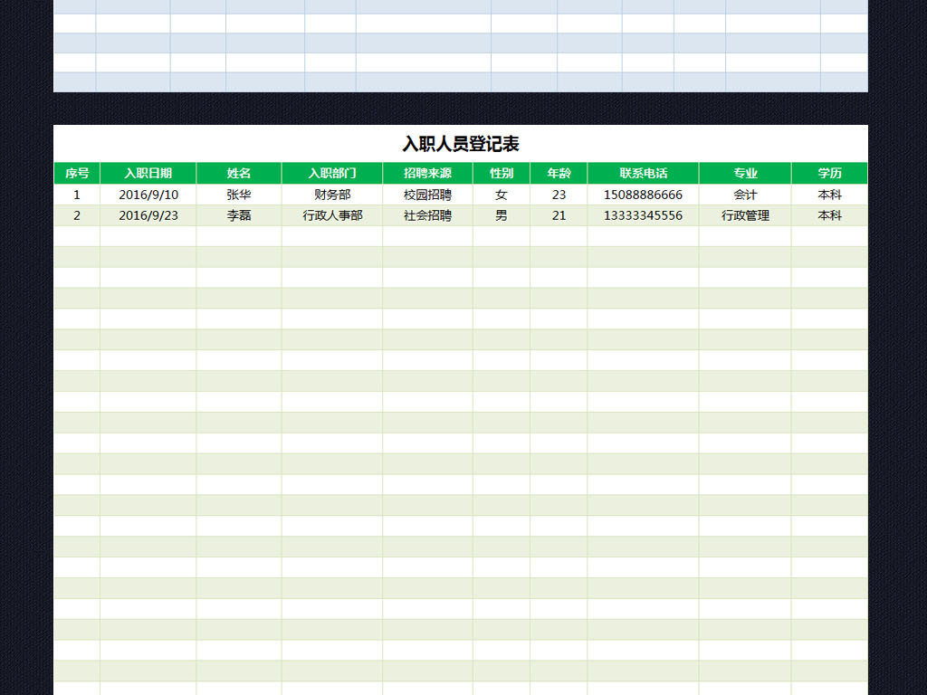
Task: Select the 入职日期 column header
Action: 148,173
